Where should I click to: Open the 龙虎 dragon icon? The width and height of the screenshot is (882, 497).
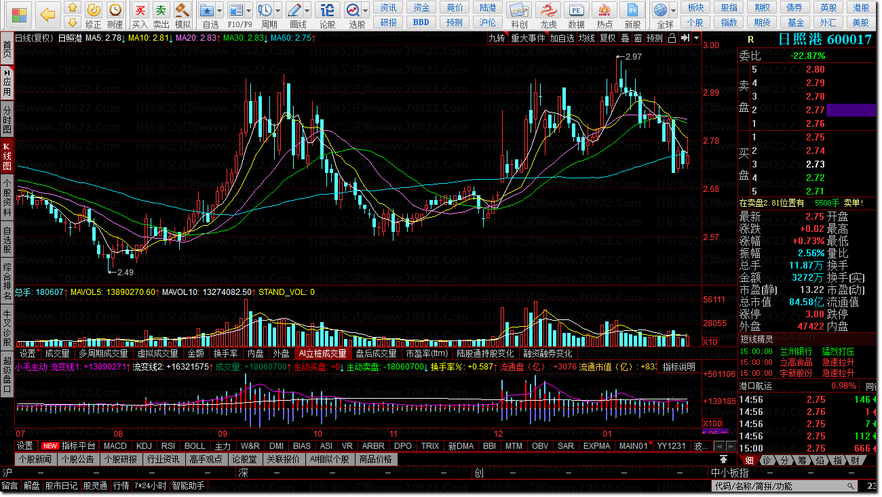[548, 10]
